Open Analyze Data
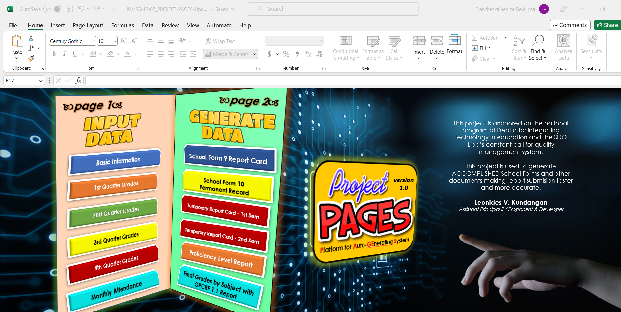This screenshot has height=312, width=621. (x=564, y=48)
